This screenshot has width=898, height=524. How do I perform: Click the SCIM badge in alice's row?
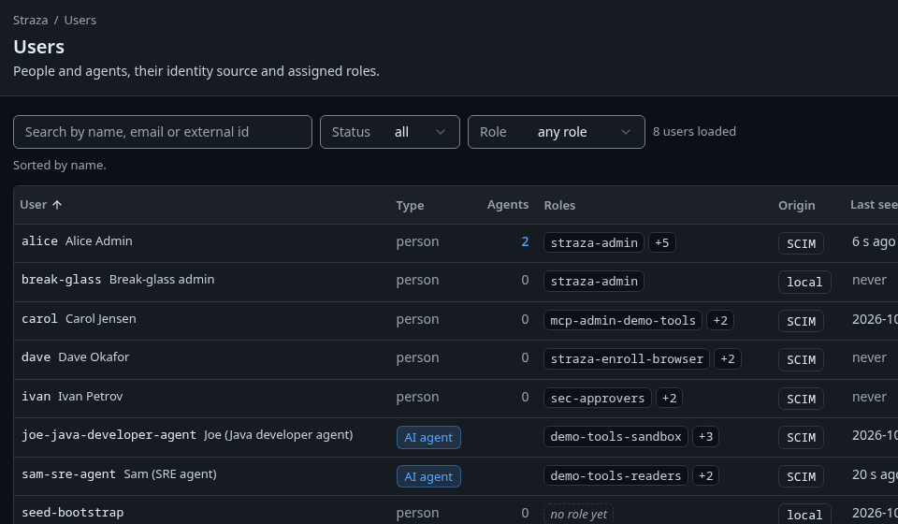pyautogui.click(x=801, y=243)
